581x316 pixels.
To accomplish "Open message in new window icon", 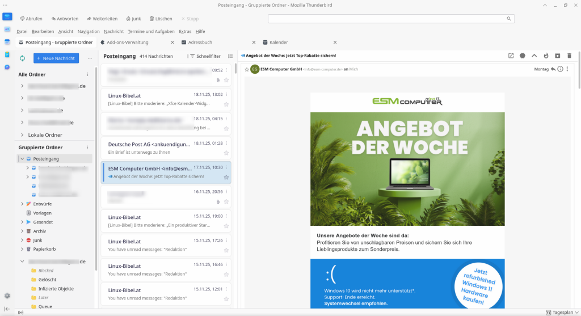I will click(x=511, y=56).
